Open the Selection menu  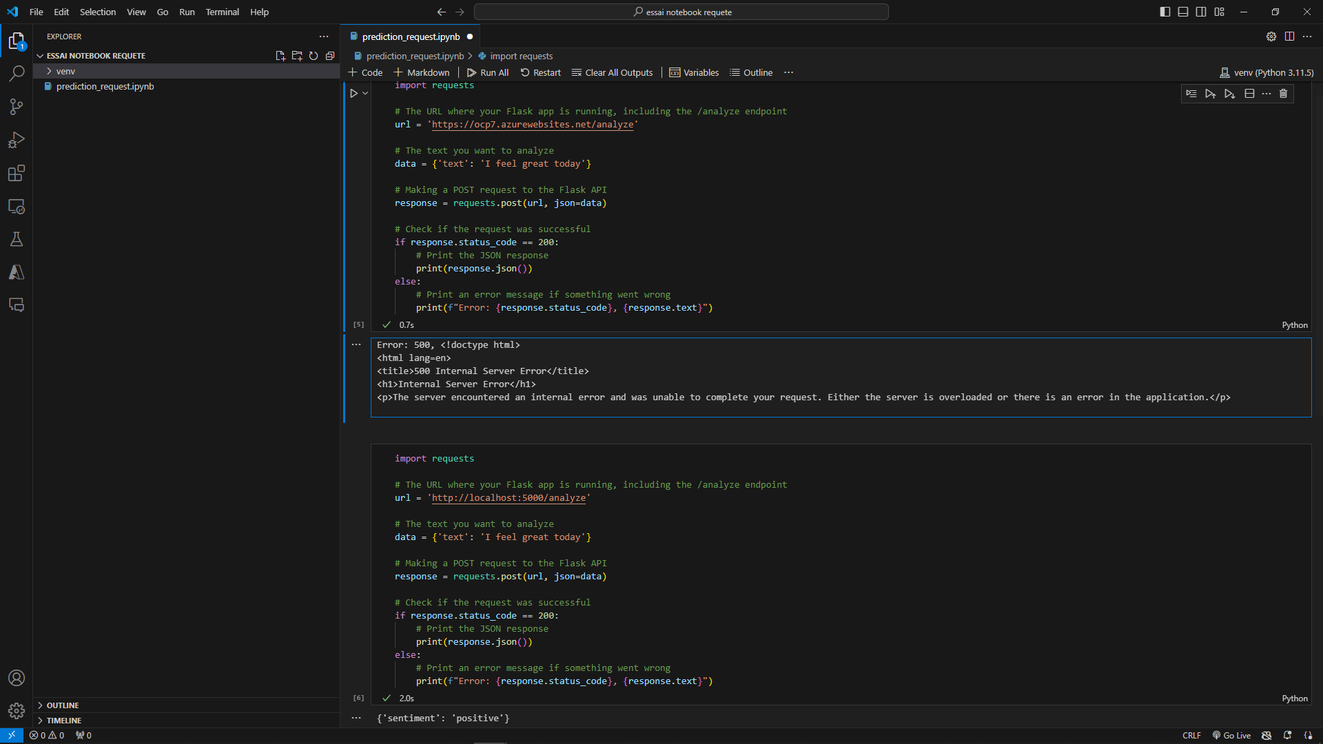click(x=98, y=12)
